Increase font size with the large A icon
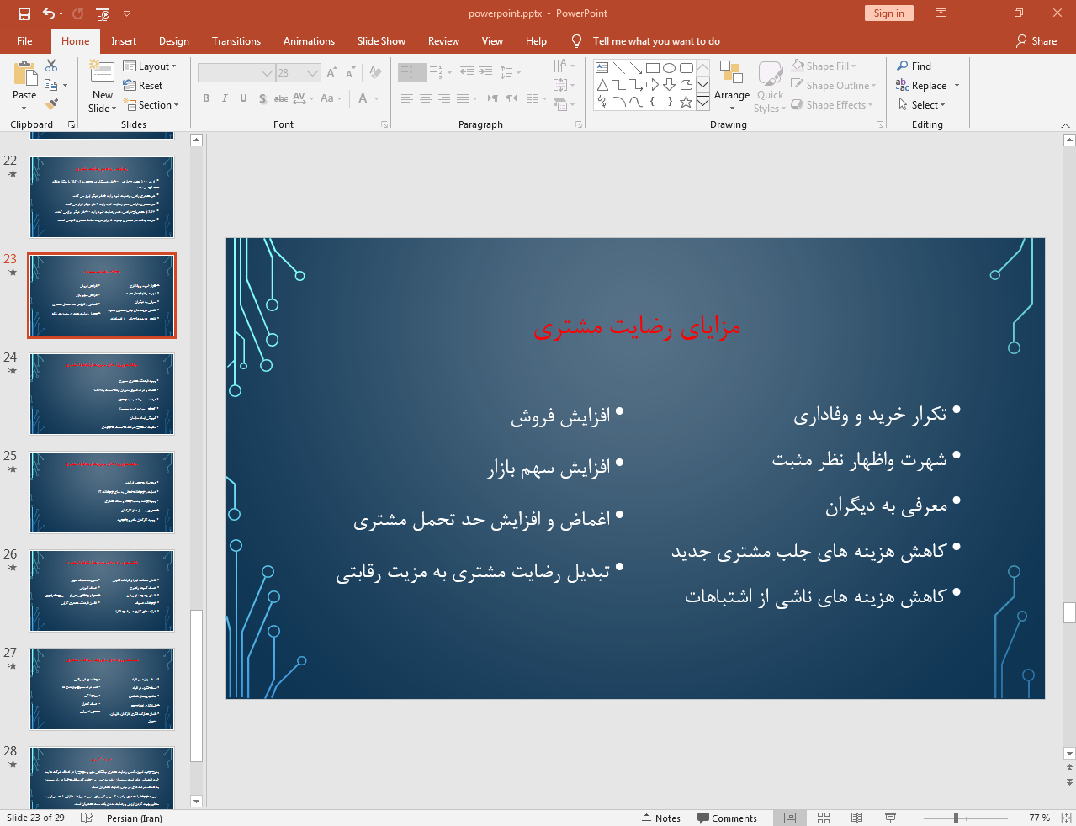Viewport: 1076px width, 826px height. (x=331, y=73)
